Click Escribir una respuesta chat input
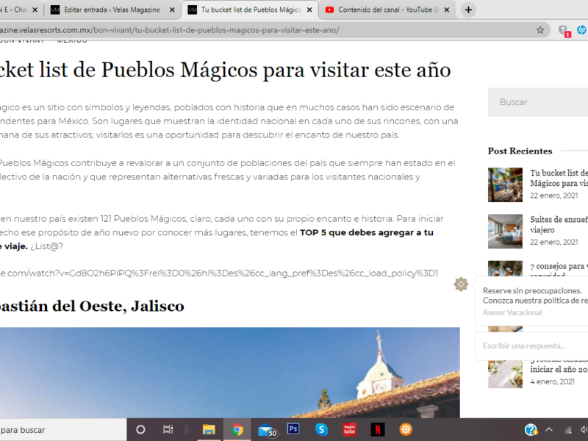The height and width of the screenshot is (441, 588). [531, 345]
